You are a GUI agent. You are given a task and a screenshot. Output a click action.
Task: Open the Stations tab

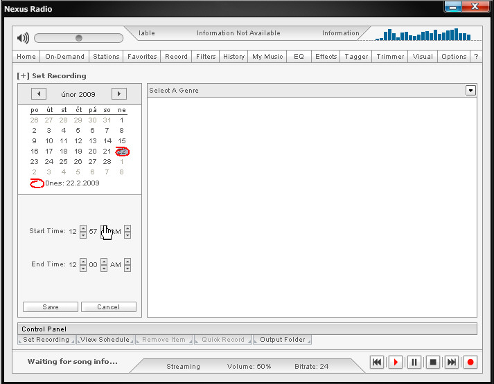[x=106, y=57]
